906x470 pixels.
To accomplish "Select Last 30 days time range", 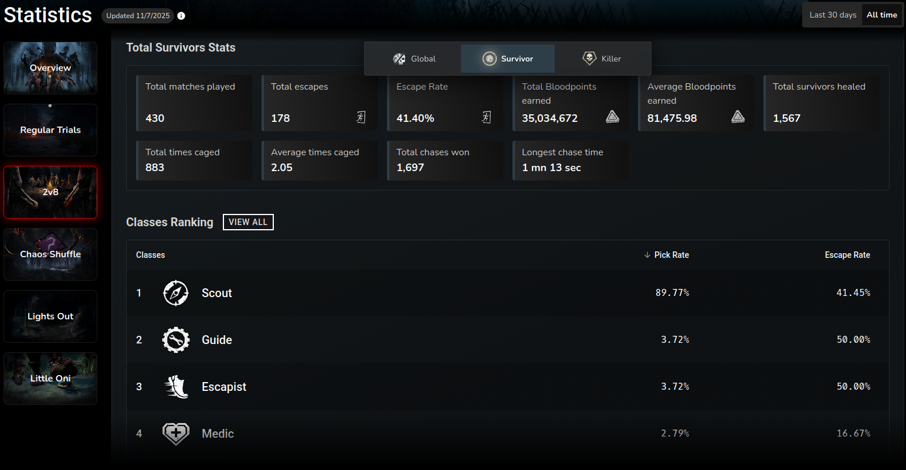I will pos(833,15).
